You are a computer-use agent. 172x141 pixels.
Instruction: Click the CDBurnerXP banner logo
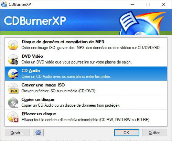35,21
